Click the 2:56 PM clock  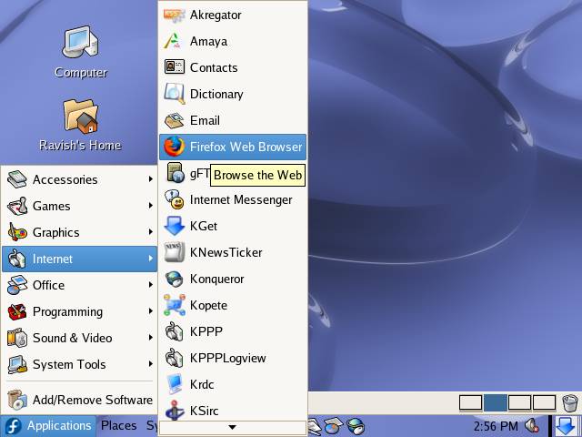tap(496, 425)
